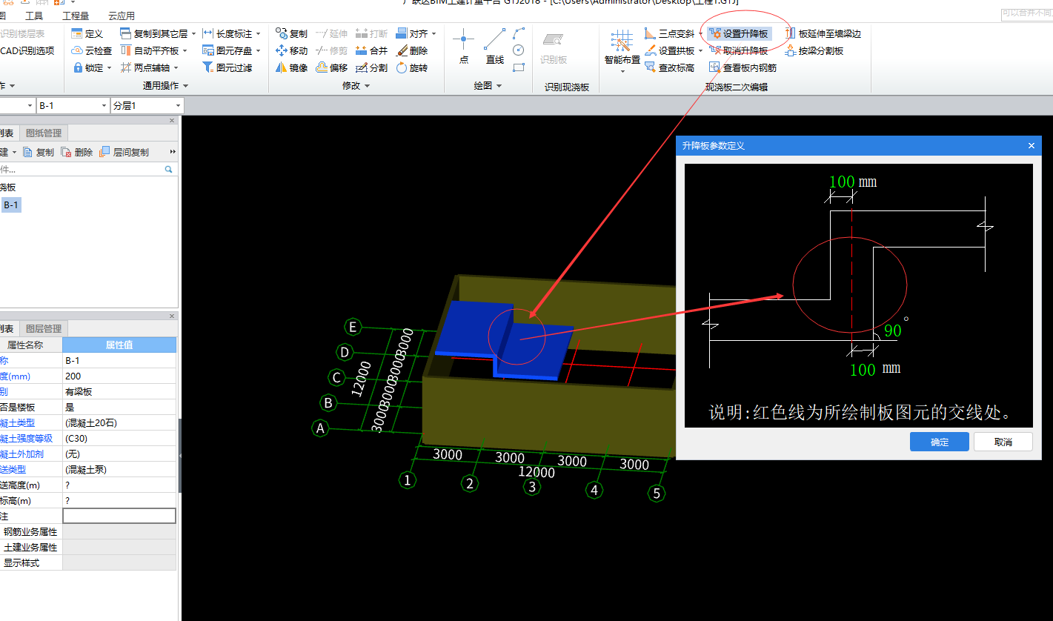Click 设置升降板 set lifted slab tool
This screenshot has width=1053, height=621.
pyautogui.click(x=739, y=33)
